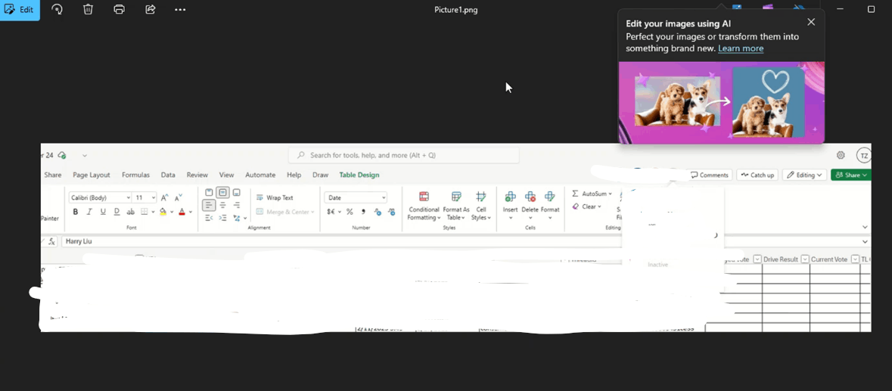Apply the red font color
Screen dimensions: 892x391
coord(182,212)
